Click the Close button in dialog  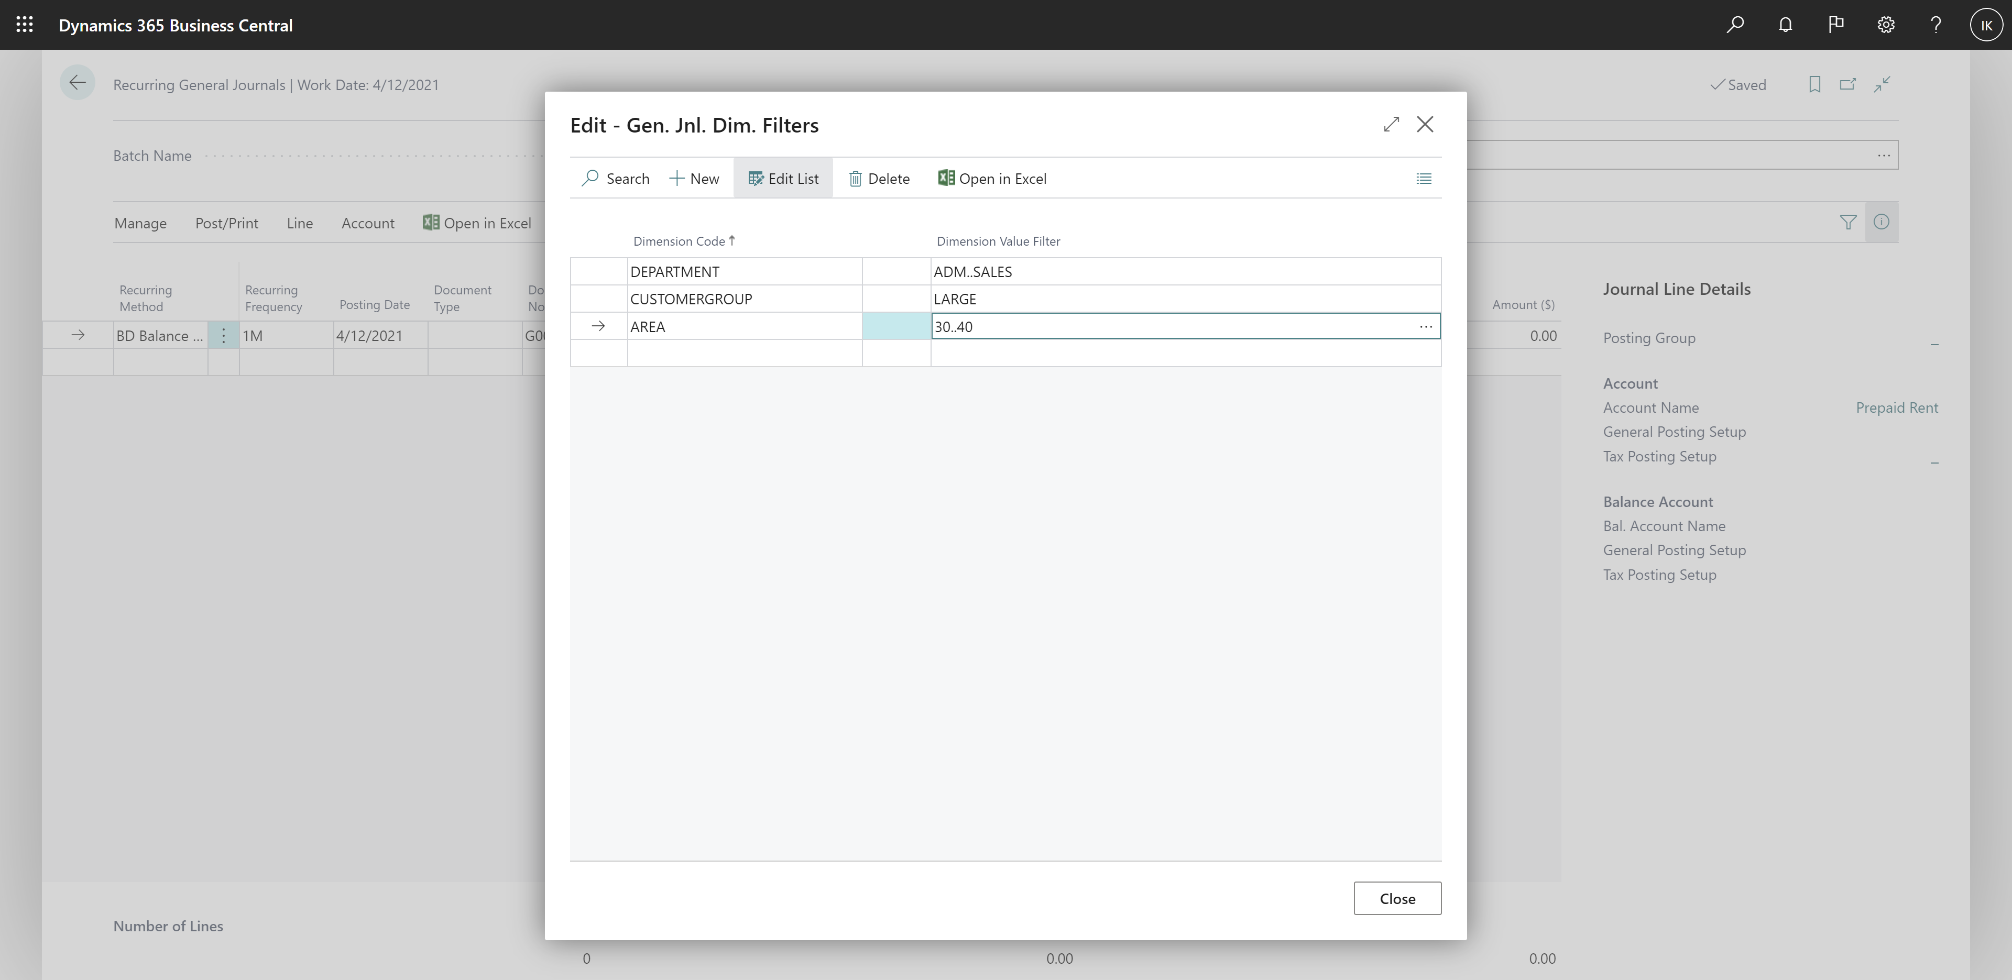pos(1396,898)
